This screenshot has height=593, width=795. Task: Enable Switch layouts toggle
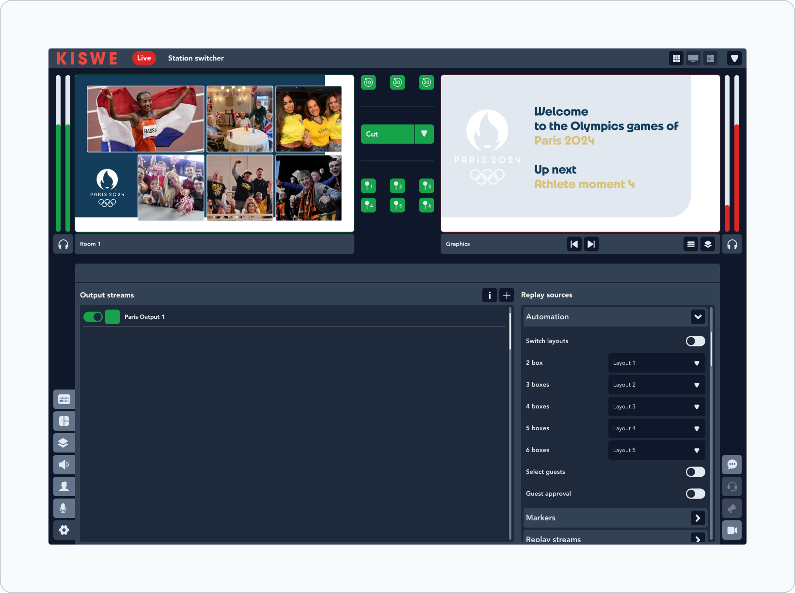point(696,341)
